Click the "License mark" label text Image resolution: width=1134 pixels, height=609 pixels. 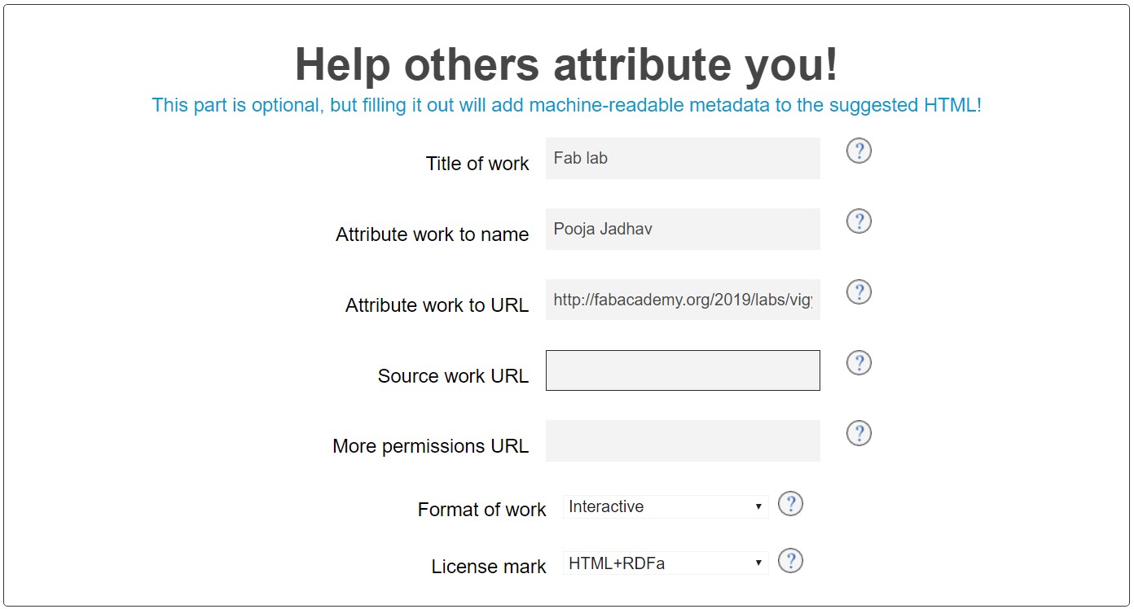coord(489,567)
